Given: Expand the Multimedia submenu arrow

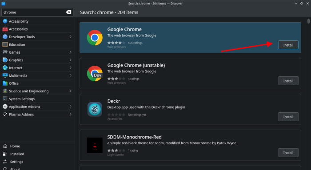Looking at the screenshot, I should pyautogui.click(x=70, y=75).
